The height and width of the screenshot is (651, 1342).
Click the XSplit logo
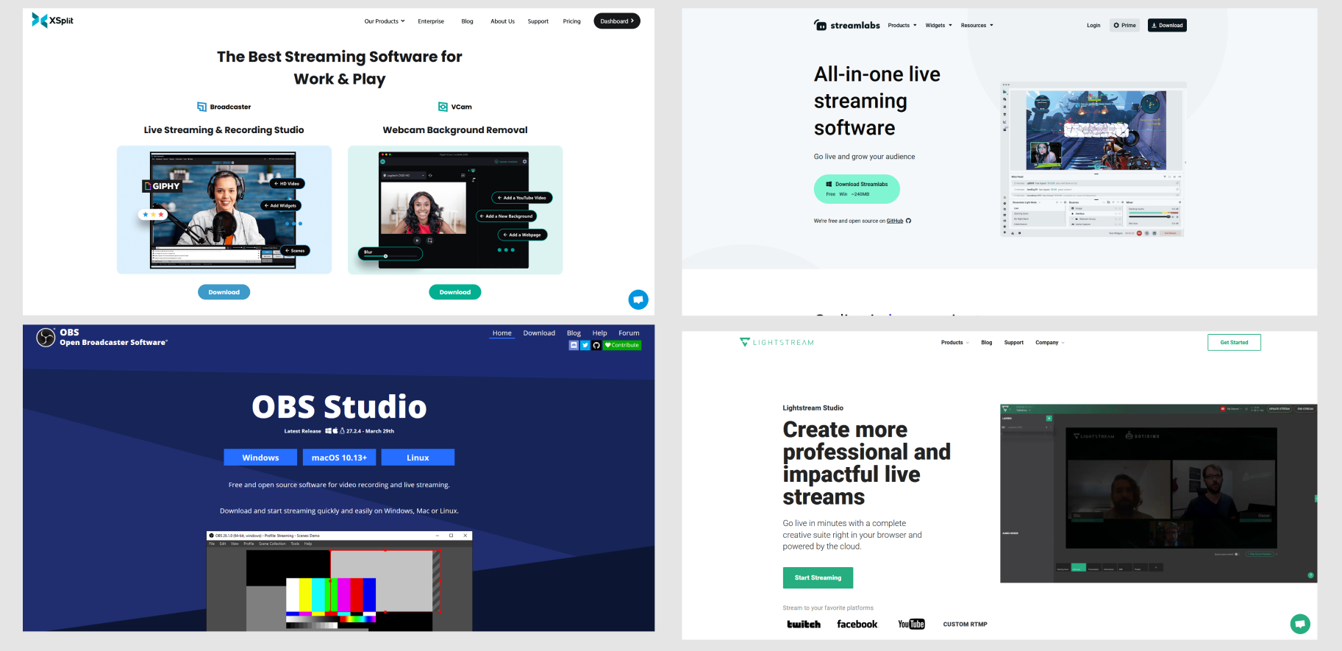(52, 20)
